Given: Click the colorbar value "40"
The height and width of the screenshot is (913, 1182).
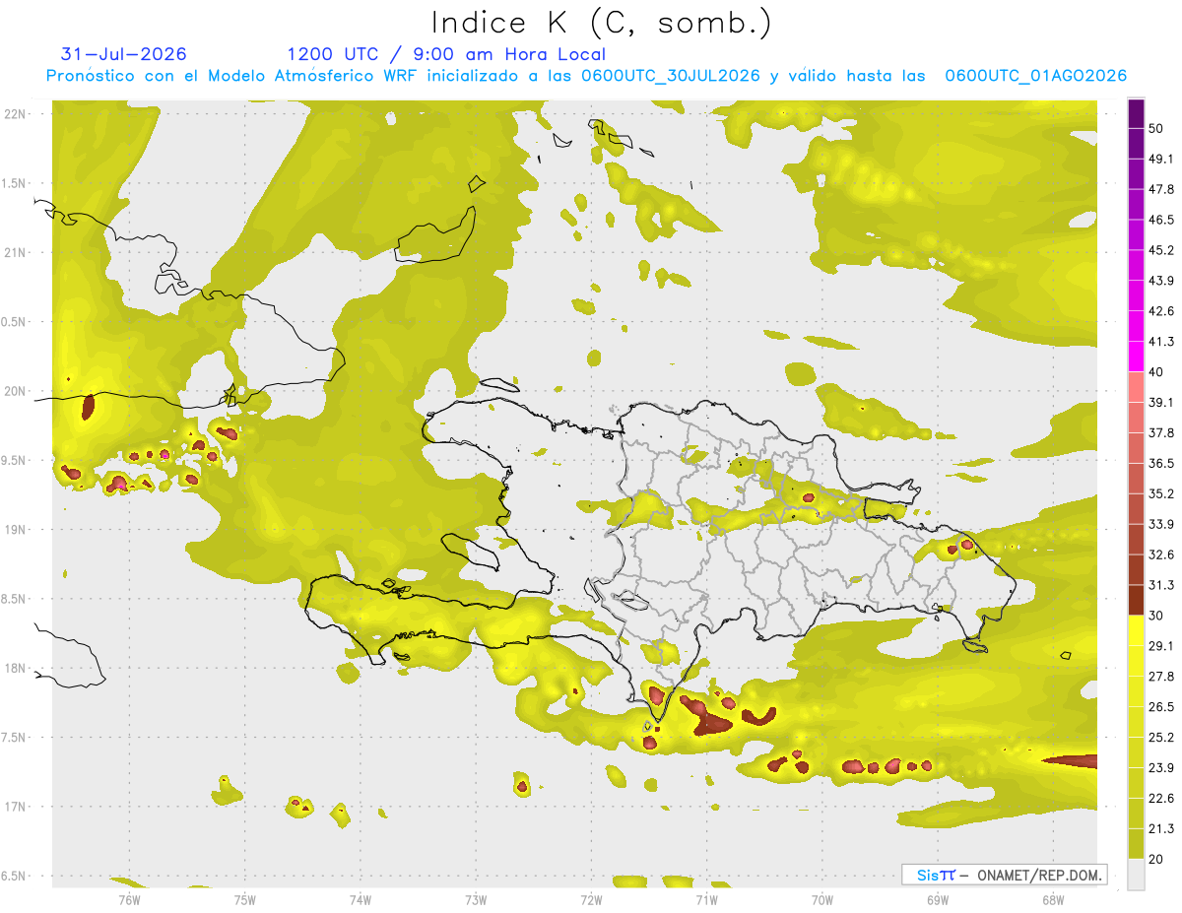Looking at the screenshot, I should (x=1156, y=372).
